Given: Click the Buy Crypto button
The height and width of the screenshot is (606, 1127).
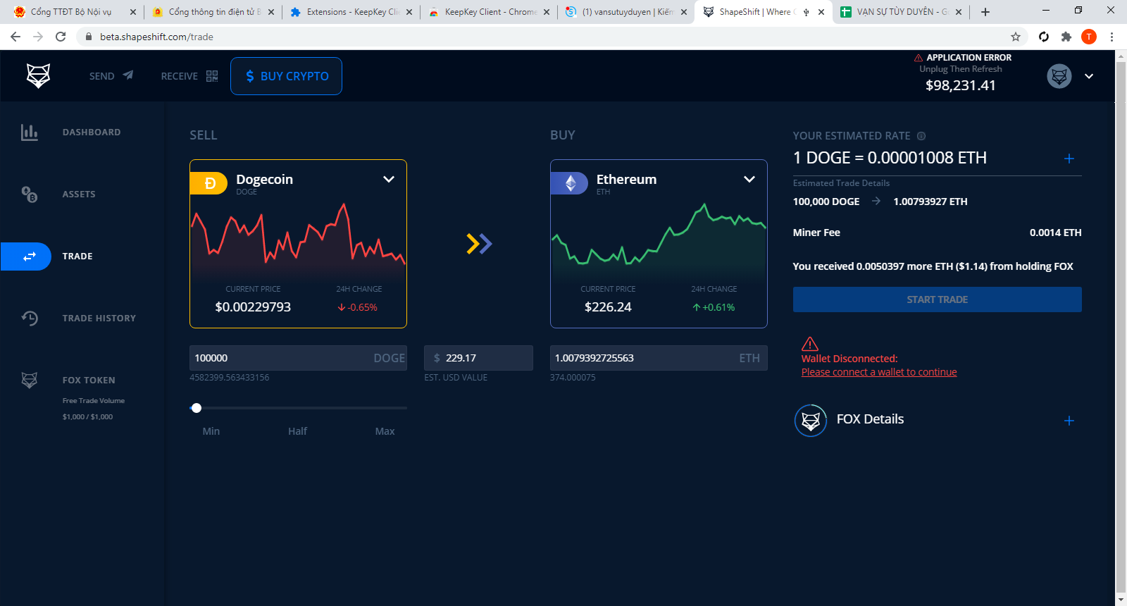Looking at the screenshot, I should 286,76.
